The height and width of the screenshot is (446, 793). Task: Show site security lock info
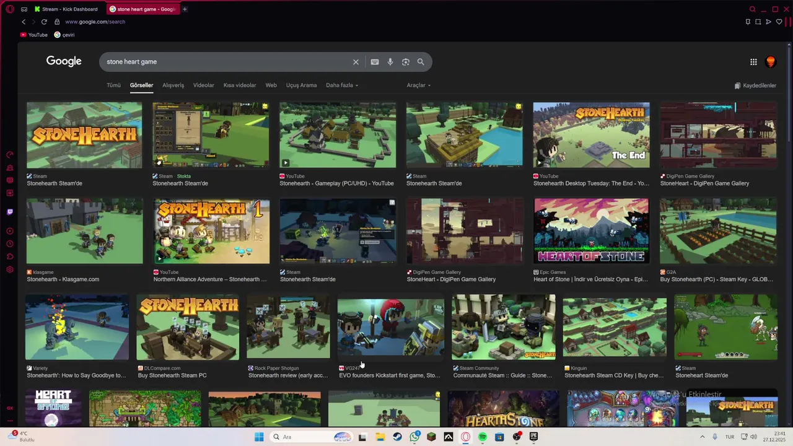[57, 22]
